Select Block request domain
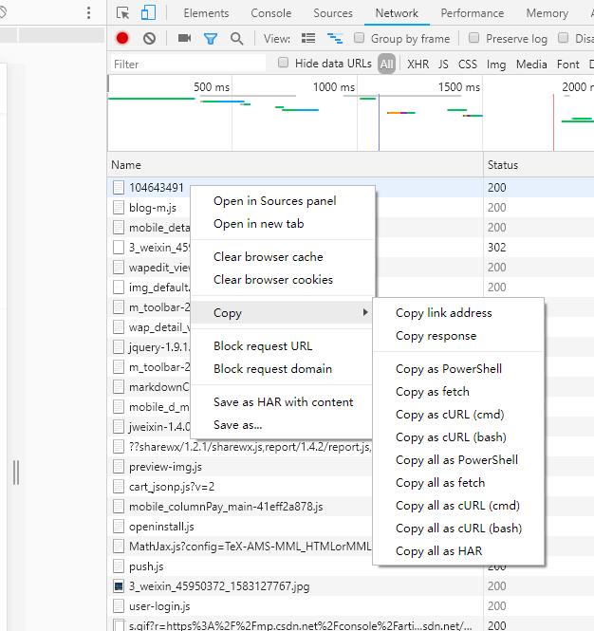Image resolution: width=594 pixels, height=631 pixels. [283, 369]
